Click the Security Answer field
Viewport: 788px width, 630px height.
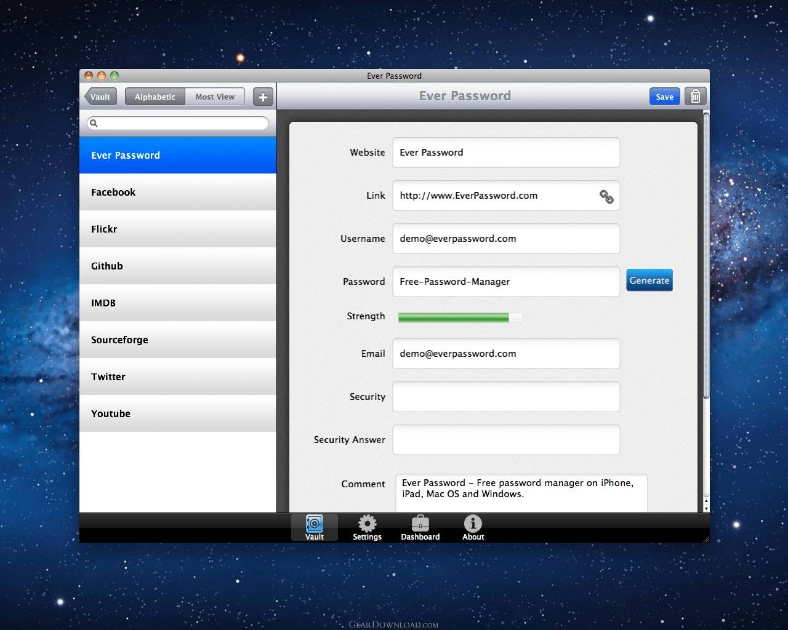click(506, 440)
